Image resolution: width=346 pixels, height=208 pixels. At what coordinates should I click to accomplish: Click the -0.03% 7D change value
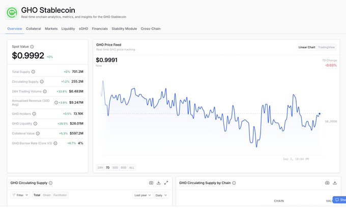click(x=331, y=65)
